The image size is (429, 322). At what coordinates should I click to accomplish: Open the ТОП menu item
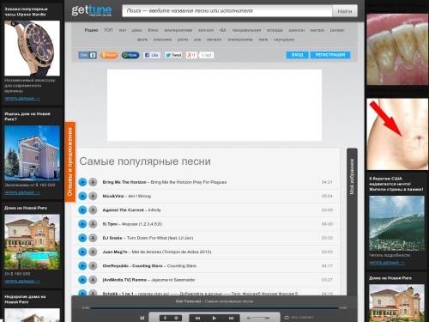(108, 30)
